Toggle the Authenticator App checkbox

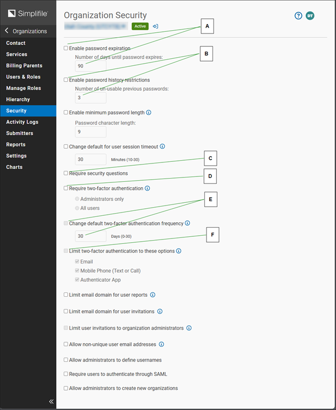pos(77,279)
